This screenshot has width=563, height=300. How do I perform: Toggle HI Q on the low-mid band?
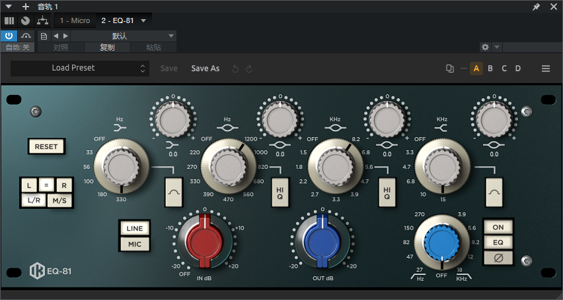tap(280, 192)
